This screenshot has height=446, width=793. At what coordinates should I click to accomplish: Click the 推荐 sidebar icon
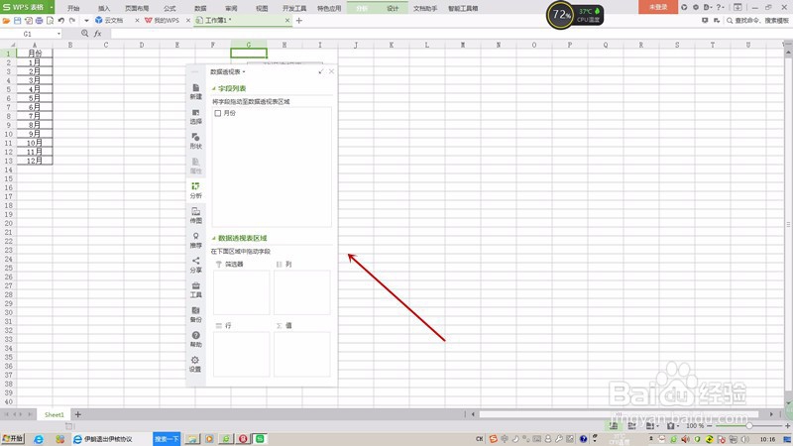pos(195,240)
